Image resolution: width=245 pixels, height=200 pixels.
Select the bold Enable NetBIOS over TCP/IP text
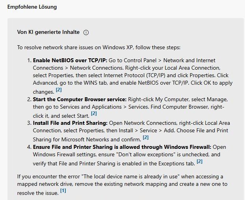[70, 60]
